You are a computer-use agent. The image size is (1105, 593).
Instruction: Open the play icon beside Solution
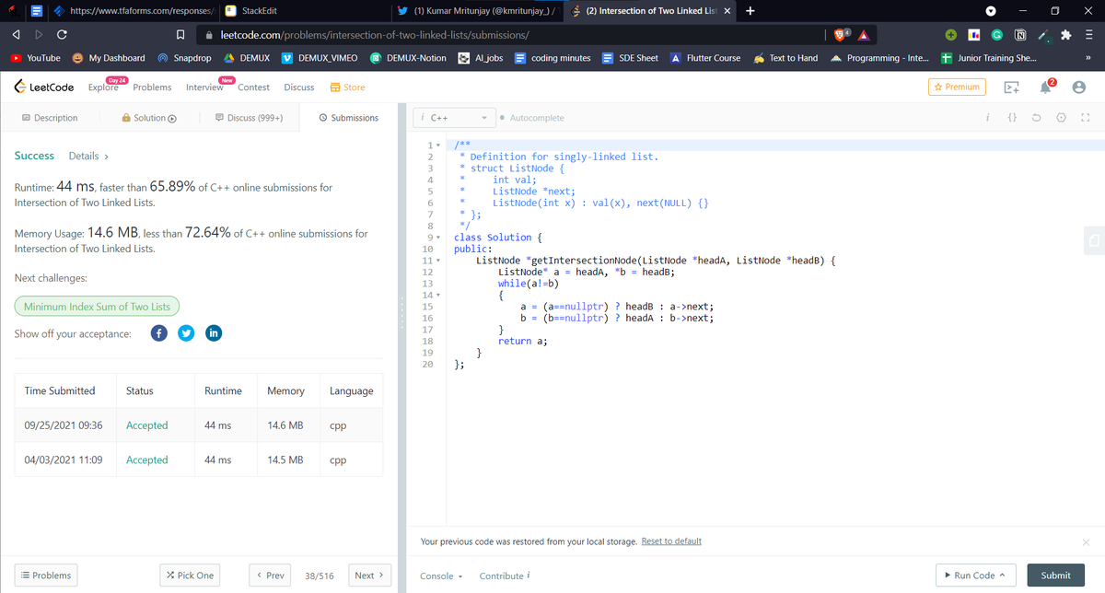pos(171,118)
